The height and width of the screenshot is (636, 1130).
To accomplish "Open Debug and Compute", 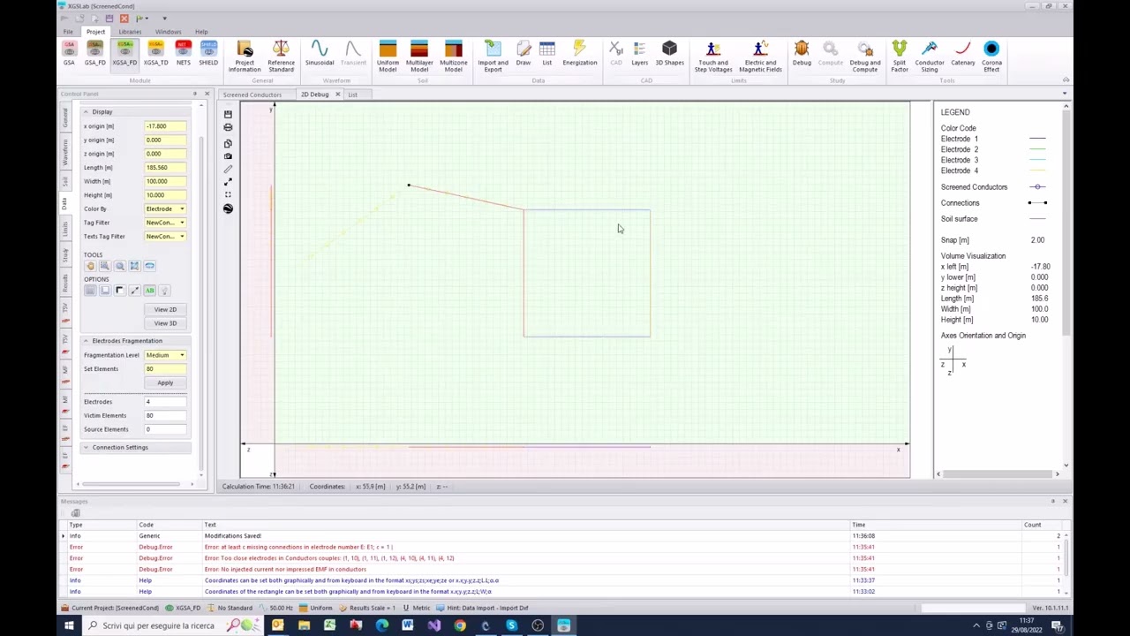I will coord(864,57).
